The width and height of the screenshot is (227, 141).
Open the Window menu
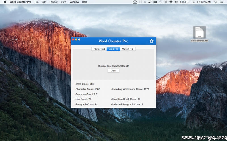74,2
